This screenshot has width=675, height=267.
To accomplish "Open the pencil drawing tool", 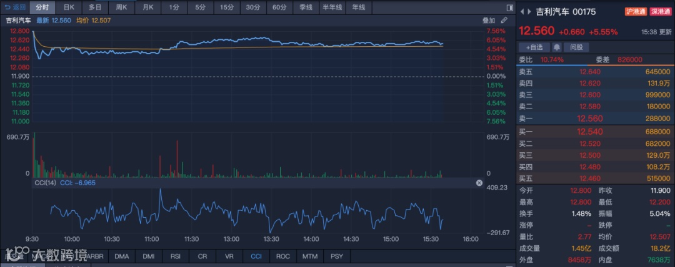I will click(x=504, y=20).
